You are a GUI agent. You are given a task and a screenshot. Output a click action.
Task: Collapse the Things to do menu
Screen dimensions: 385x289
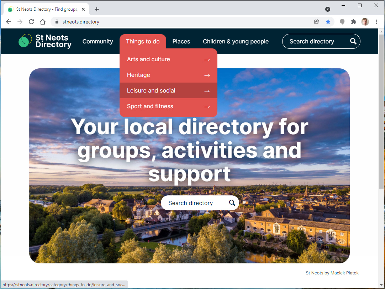click(143, 42)
